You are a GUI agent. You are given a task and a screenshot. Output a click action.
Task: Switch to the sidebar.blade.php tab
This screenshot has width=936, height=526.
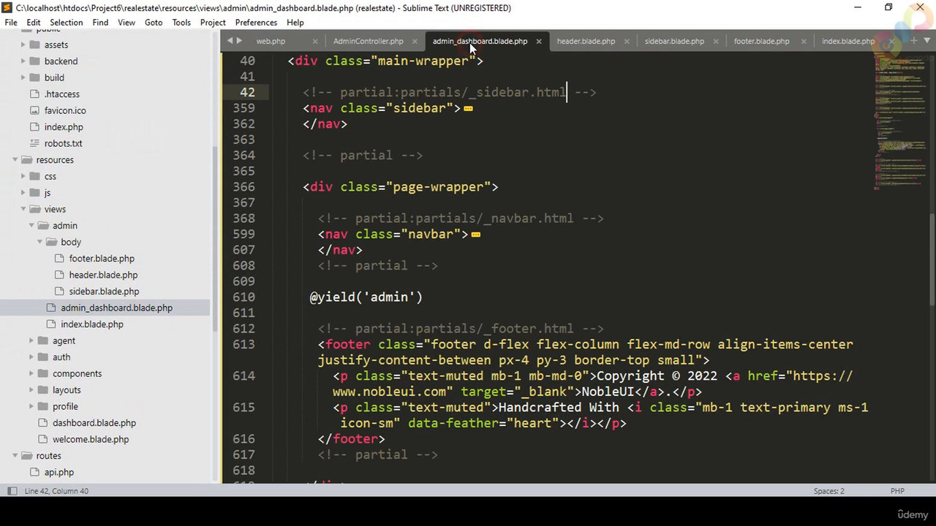pyautogui.click(x=674, y=41)
